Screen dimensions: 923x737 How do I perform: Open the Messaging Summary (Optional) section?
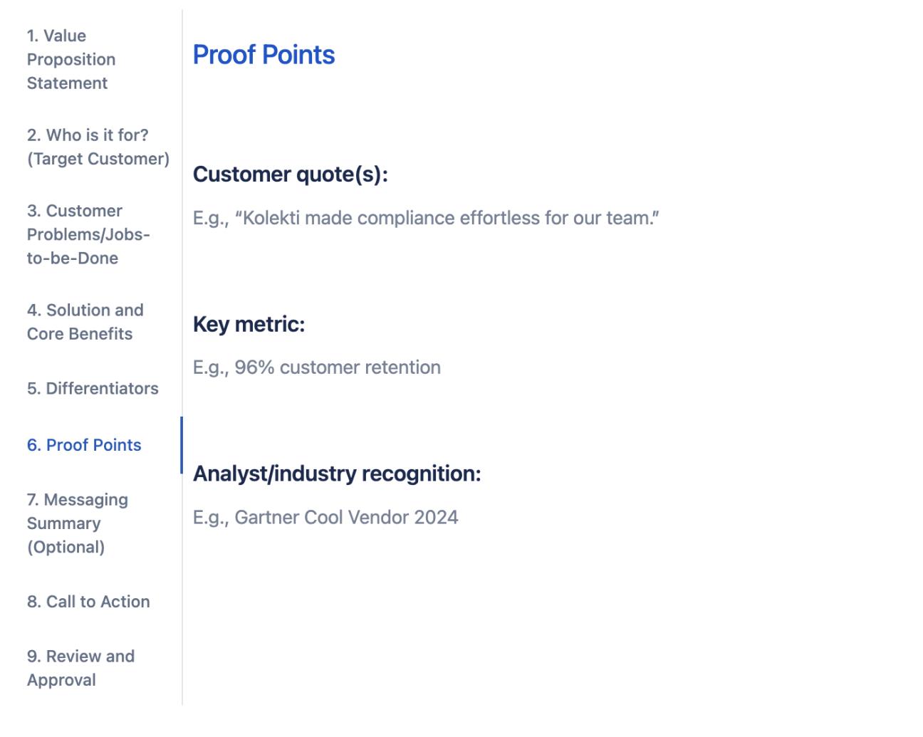point(77,523)
